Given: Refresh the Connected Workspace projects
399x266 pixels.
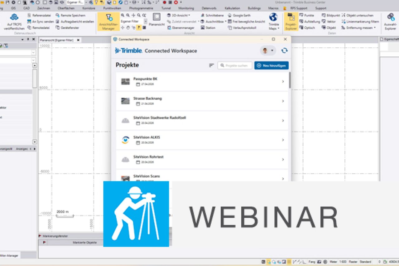Looking at the screenshot, I should click(284, 51).
